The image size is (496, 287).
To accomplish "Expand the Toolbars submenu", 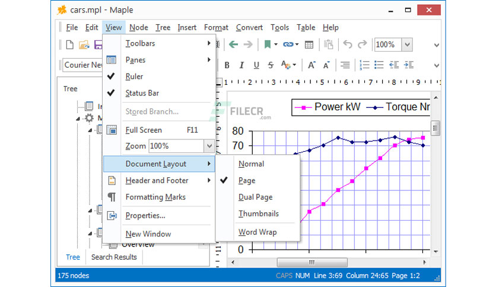I will tap(159, 43).
